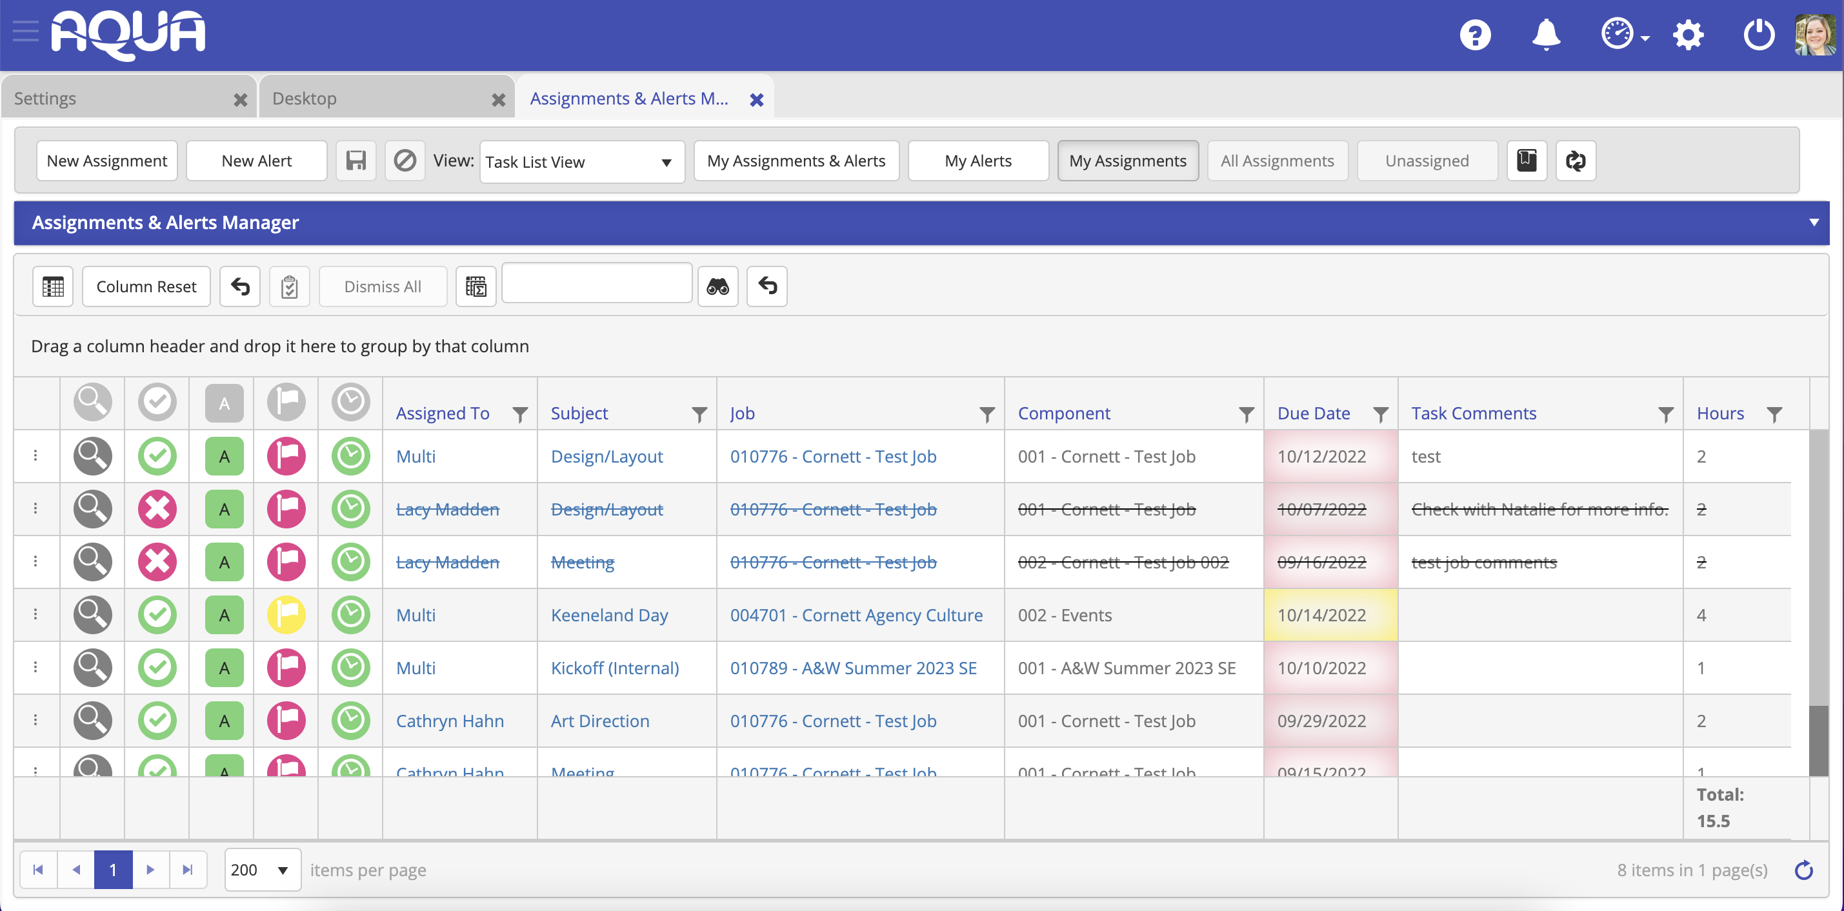
Task: Collapse the Assignments & Alerts Manager panel arrow
Action: 1813,222
